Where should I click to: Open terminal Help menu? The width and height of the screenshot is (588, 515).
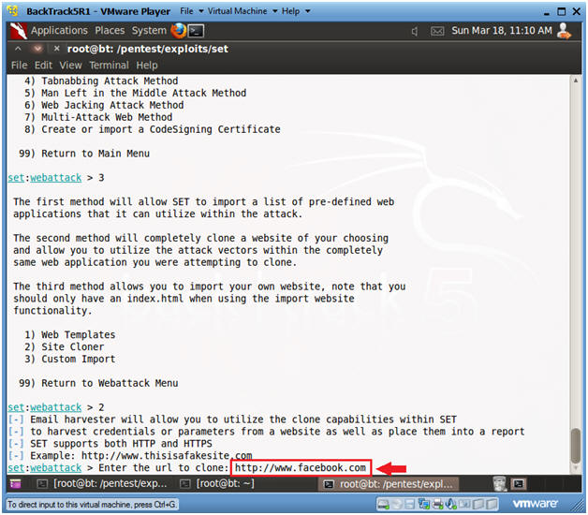pyautogui.click(x=147, y=66)
